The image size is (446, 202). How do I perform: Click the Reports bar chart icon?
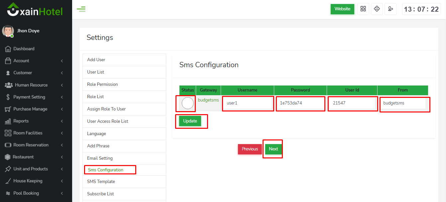click(x=8, y=121)
